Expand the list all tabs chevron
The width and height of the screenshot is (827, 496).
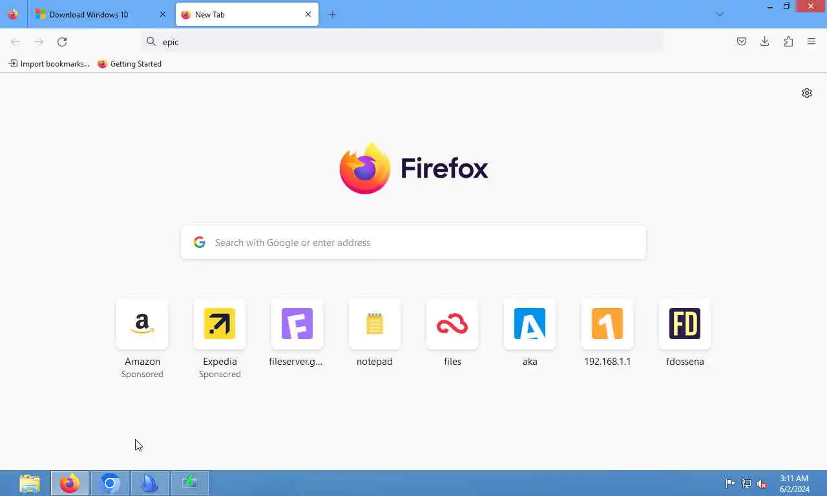tap(720, 14)
